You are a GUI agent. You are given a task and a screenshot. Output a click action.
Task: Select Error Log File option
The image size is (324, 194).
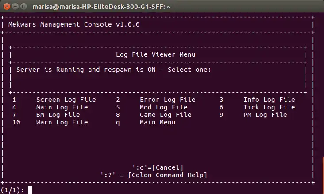[167, 100]
